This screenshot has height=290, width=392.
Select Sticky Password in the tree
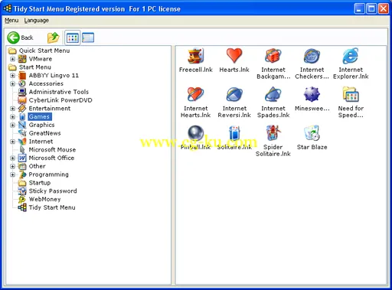tap(53, 191)
